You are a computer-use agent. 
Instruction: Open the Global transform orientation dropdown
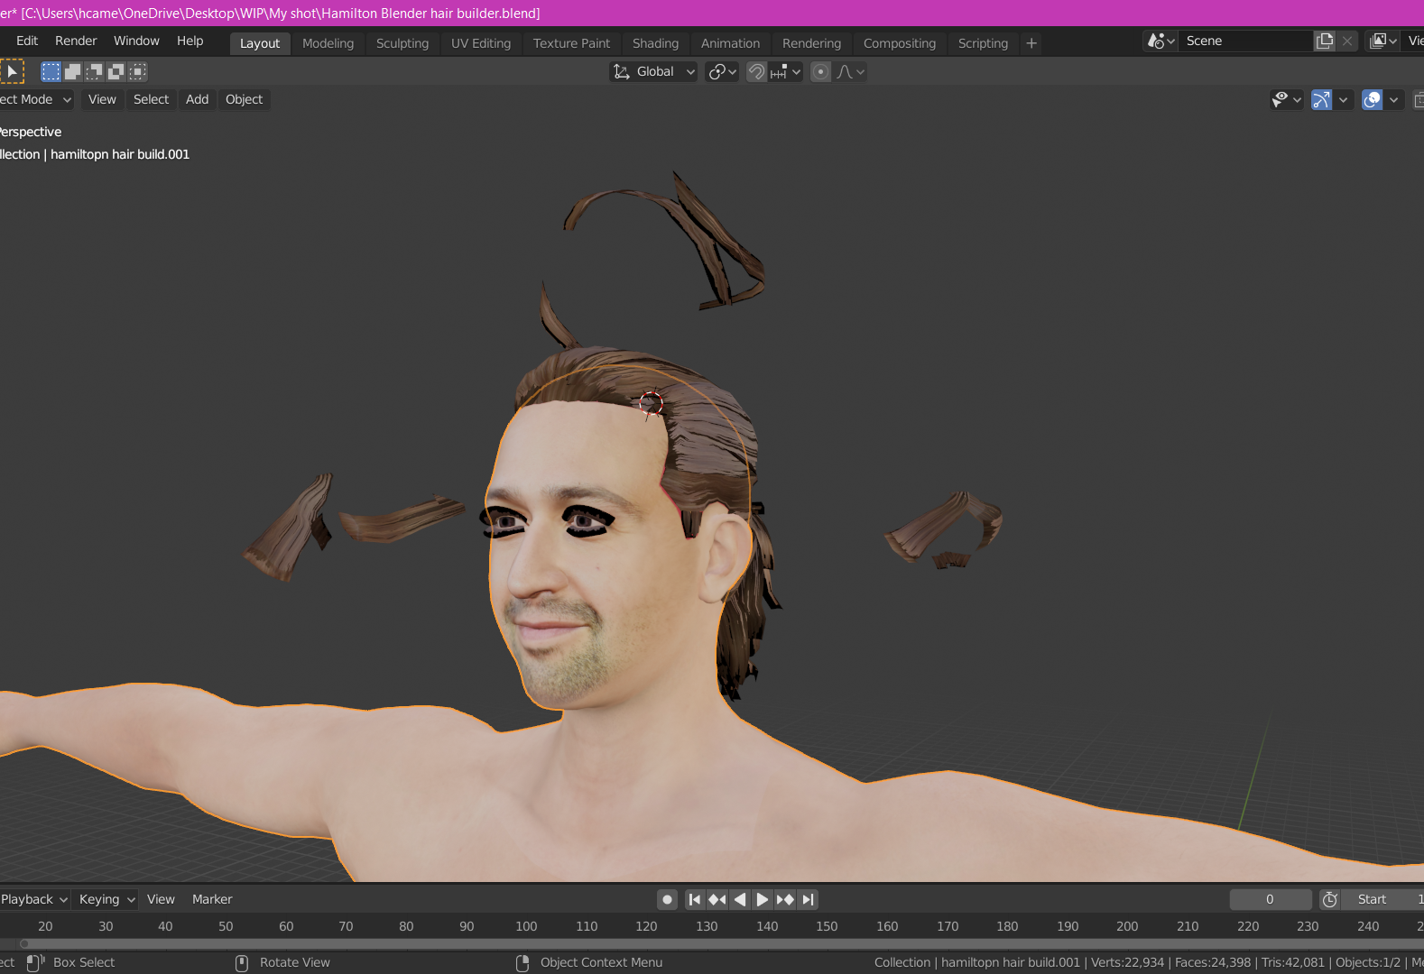click(654, 71)
